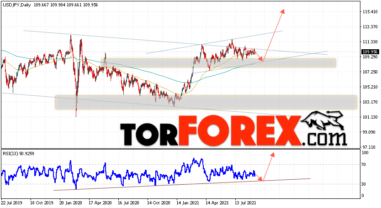The height and width of the screenshot is (208, 381).
Task: Click the 18 Oct 2019 date label
Action: [42, 203]
